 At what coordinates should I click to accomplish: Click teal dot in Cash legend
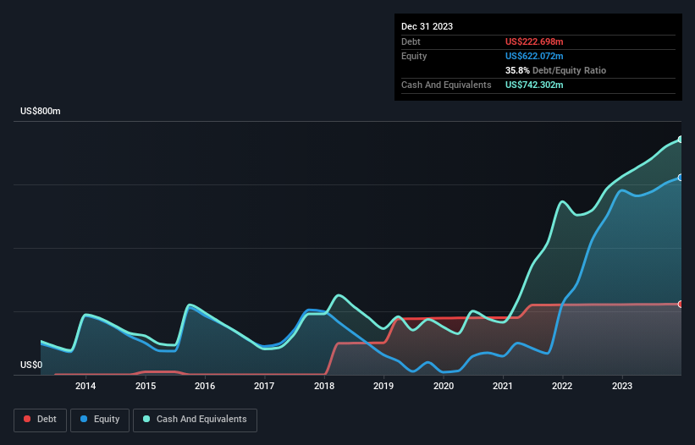[x=146, y=419]
